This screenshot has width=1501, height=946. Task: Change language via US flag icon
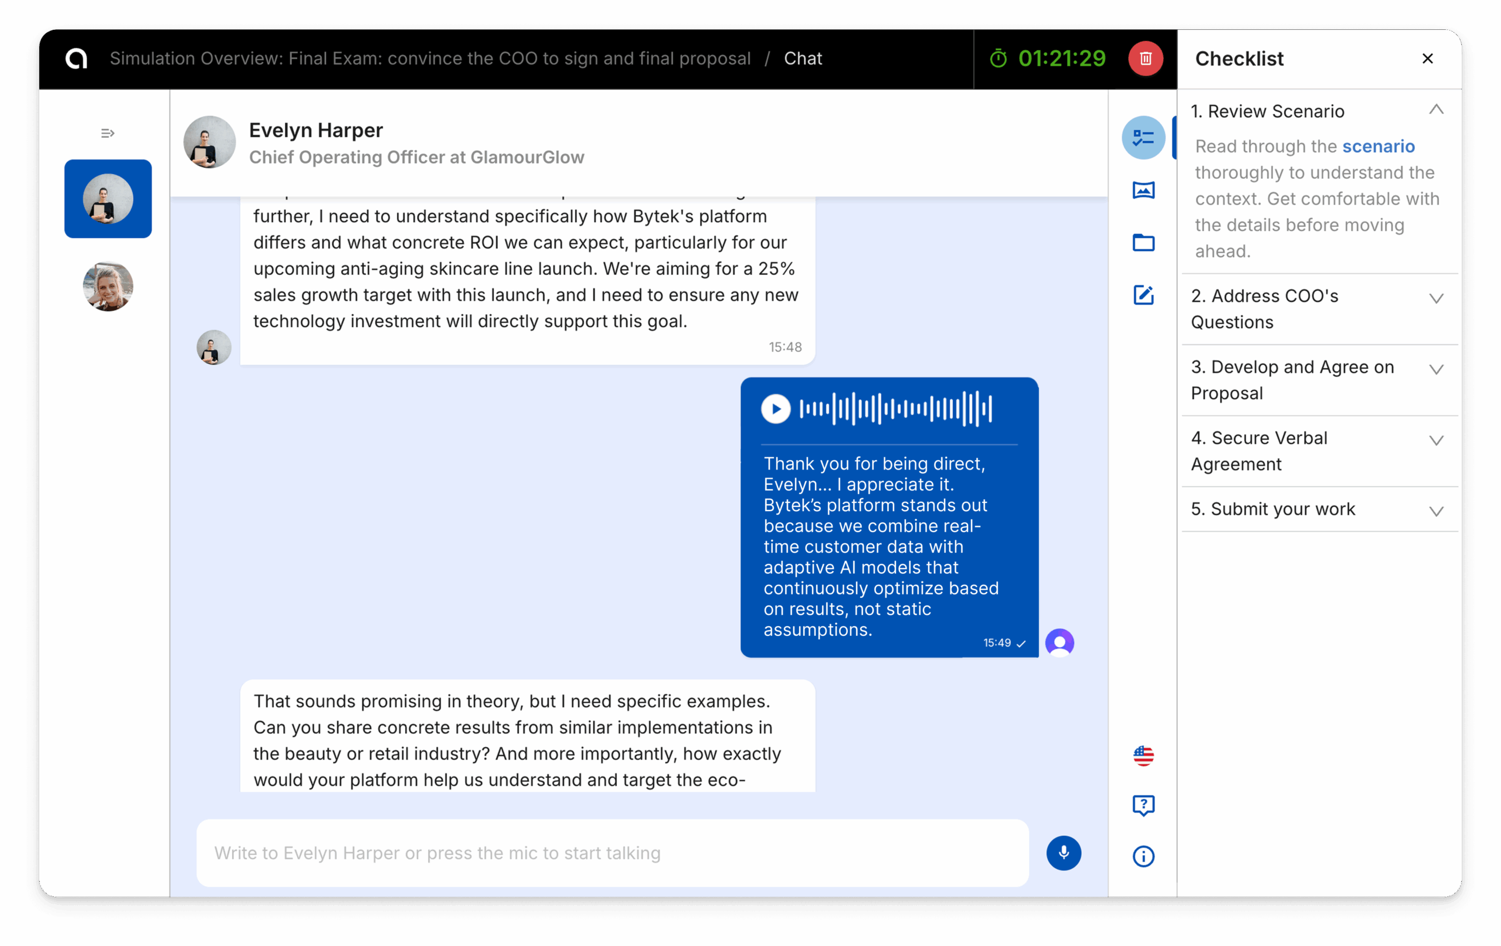(x=1143, y=756)
